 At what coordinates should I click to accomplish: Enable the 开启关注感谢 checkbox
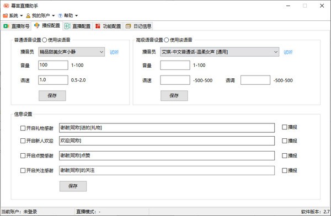(23, 170)
